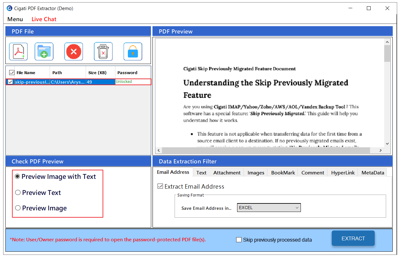Minimize the Cigati PDF Extractor window

[x=350, y=9]
